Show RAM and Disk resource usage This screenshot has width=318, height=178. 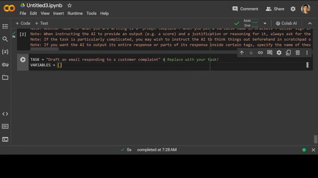point(251,23)
